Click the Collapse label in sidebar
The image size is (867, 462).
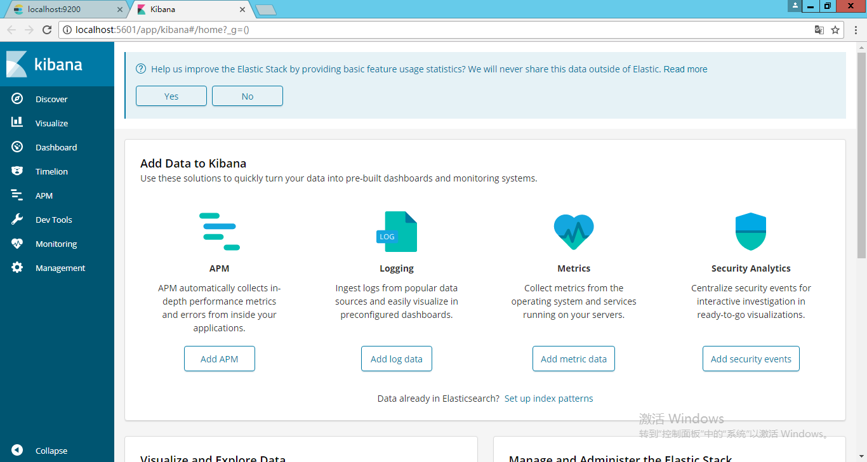click(x=51, y=451)
